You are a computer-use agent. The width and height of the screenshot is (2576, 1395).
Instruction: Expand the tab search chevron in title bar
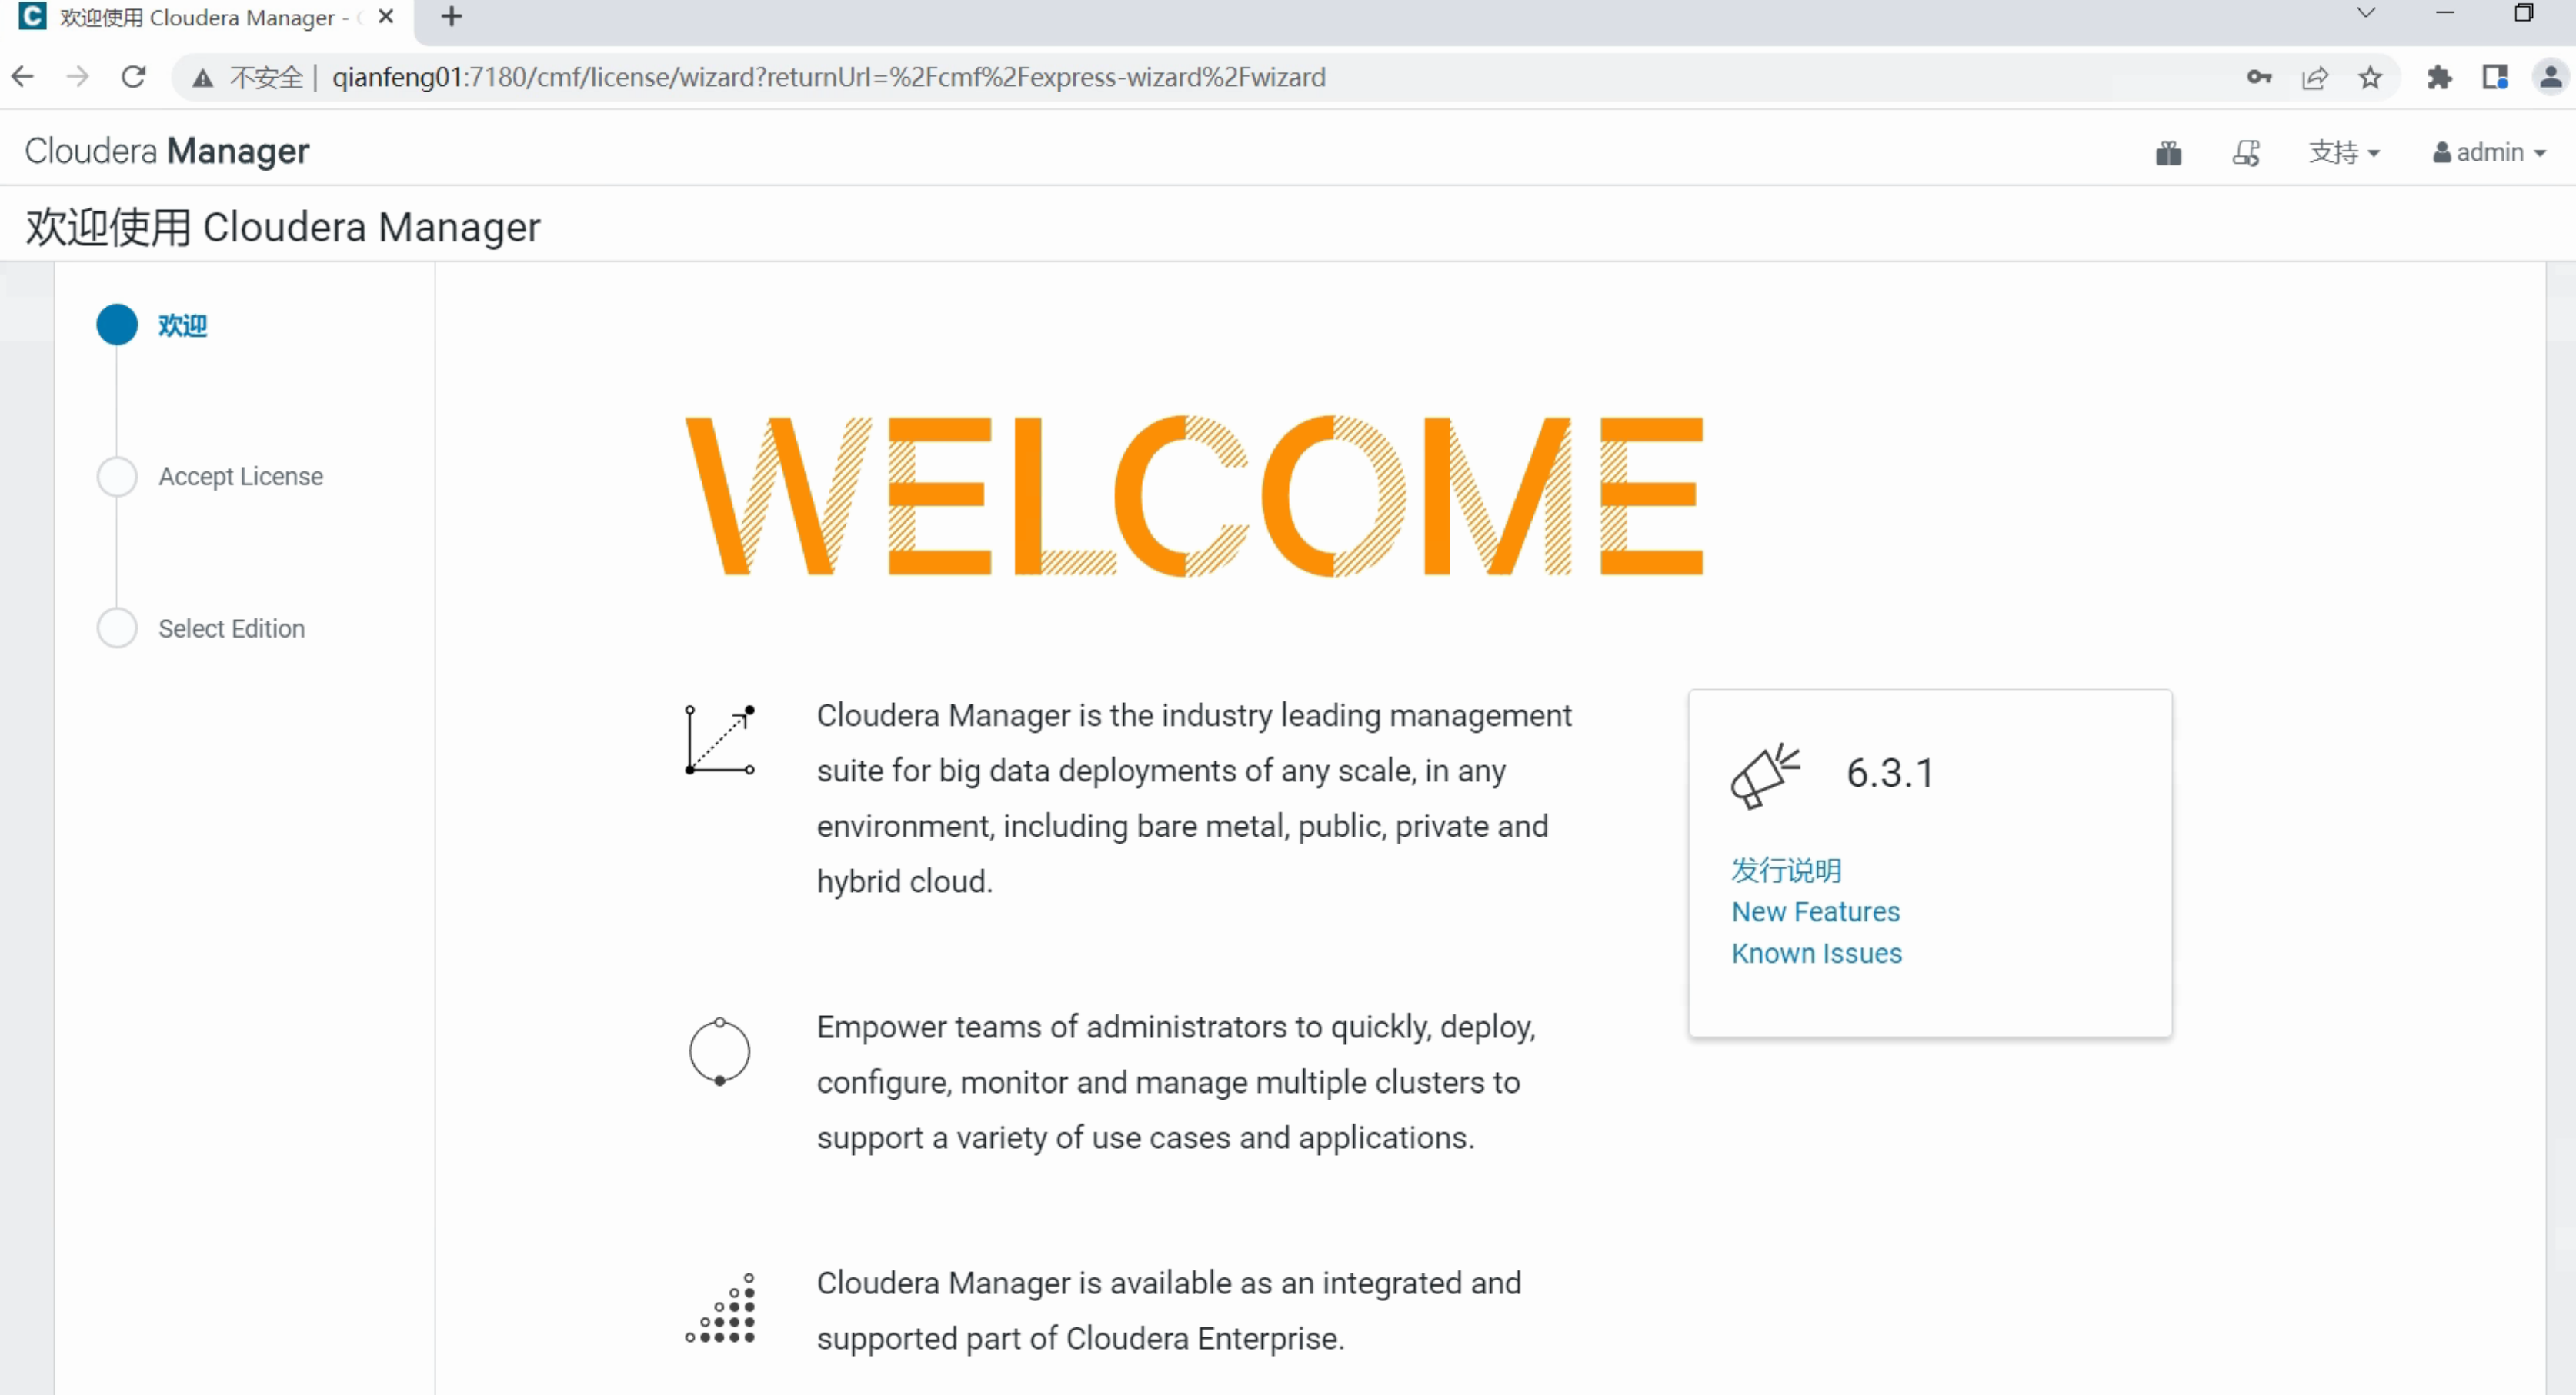[x=2365, y=14]
